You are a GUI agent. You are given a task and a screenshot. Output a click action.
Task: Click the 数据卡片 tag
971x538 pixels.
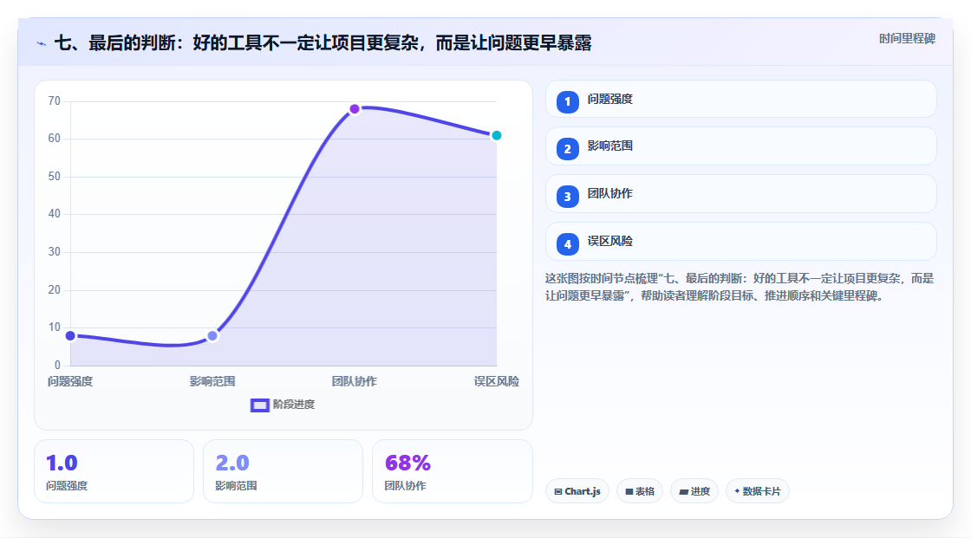point(758,491)
